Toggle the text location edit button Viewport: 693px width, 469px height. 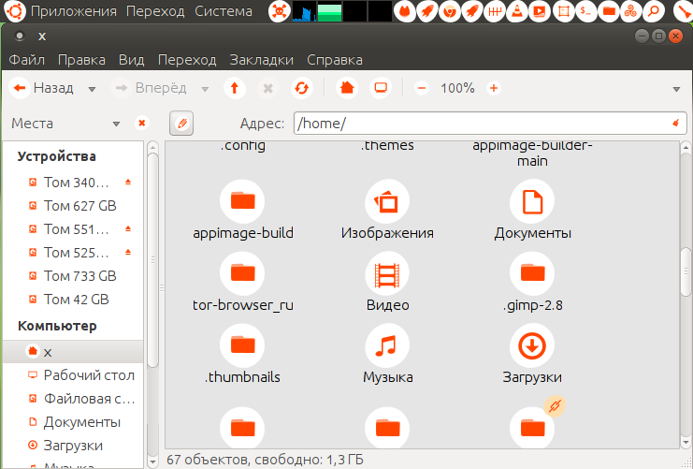click(x=181, y=123)
